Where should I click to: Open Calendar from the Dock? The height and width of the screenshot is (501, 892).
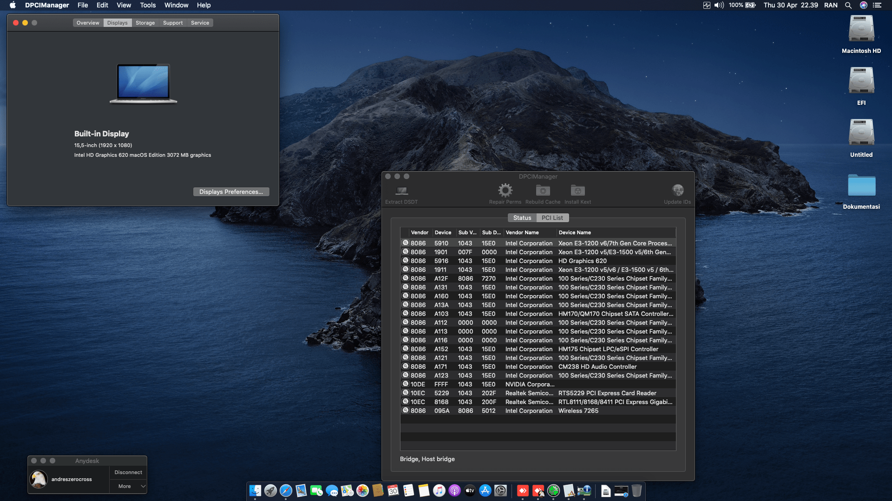coord(393,490)
